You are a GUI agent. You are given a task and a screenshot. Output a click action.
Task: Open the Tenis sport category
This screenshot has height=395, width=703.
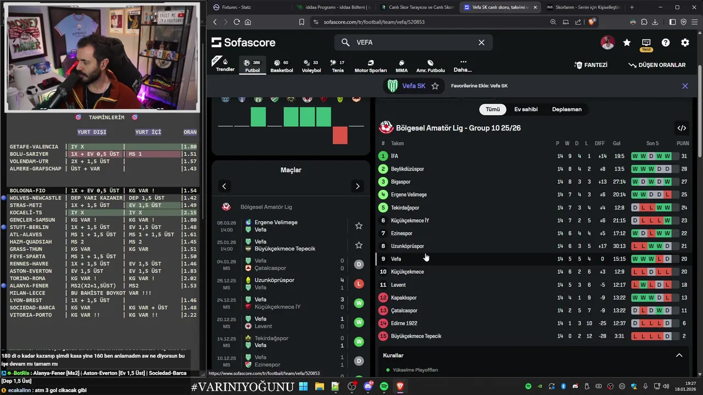[338, 66]
